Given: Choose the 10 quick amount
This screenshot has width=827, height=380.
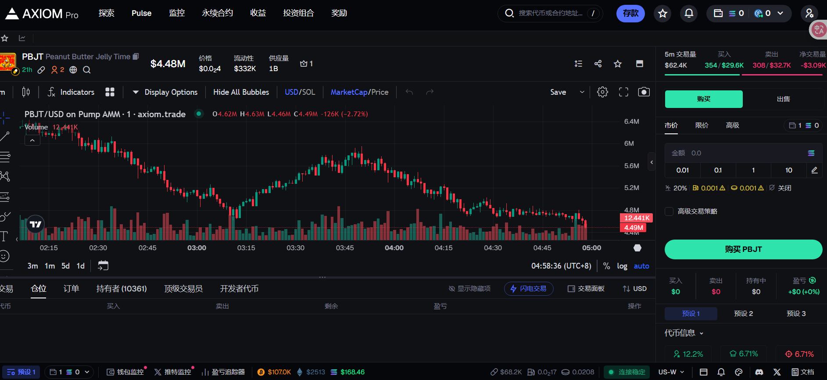Looking at the screenshot, I should pos(789,170).
